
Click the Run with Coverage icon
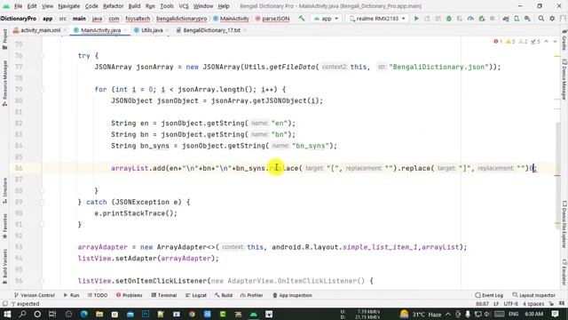pyautogui.click(x=460, y=18)
